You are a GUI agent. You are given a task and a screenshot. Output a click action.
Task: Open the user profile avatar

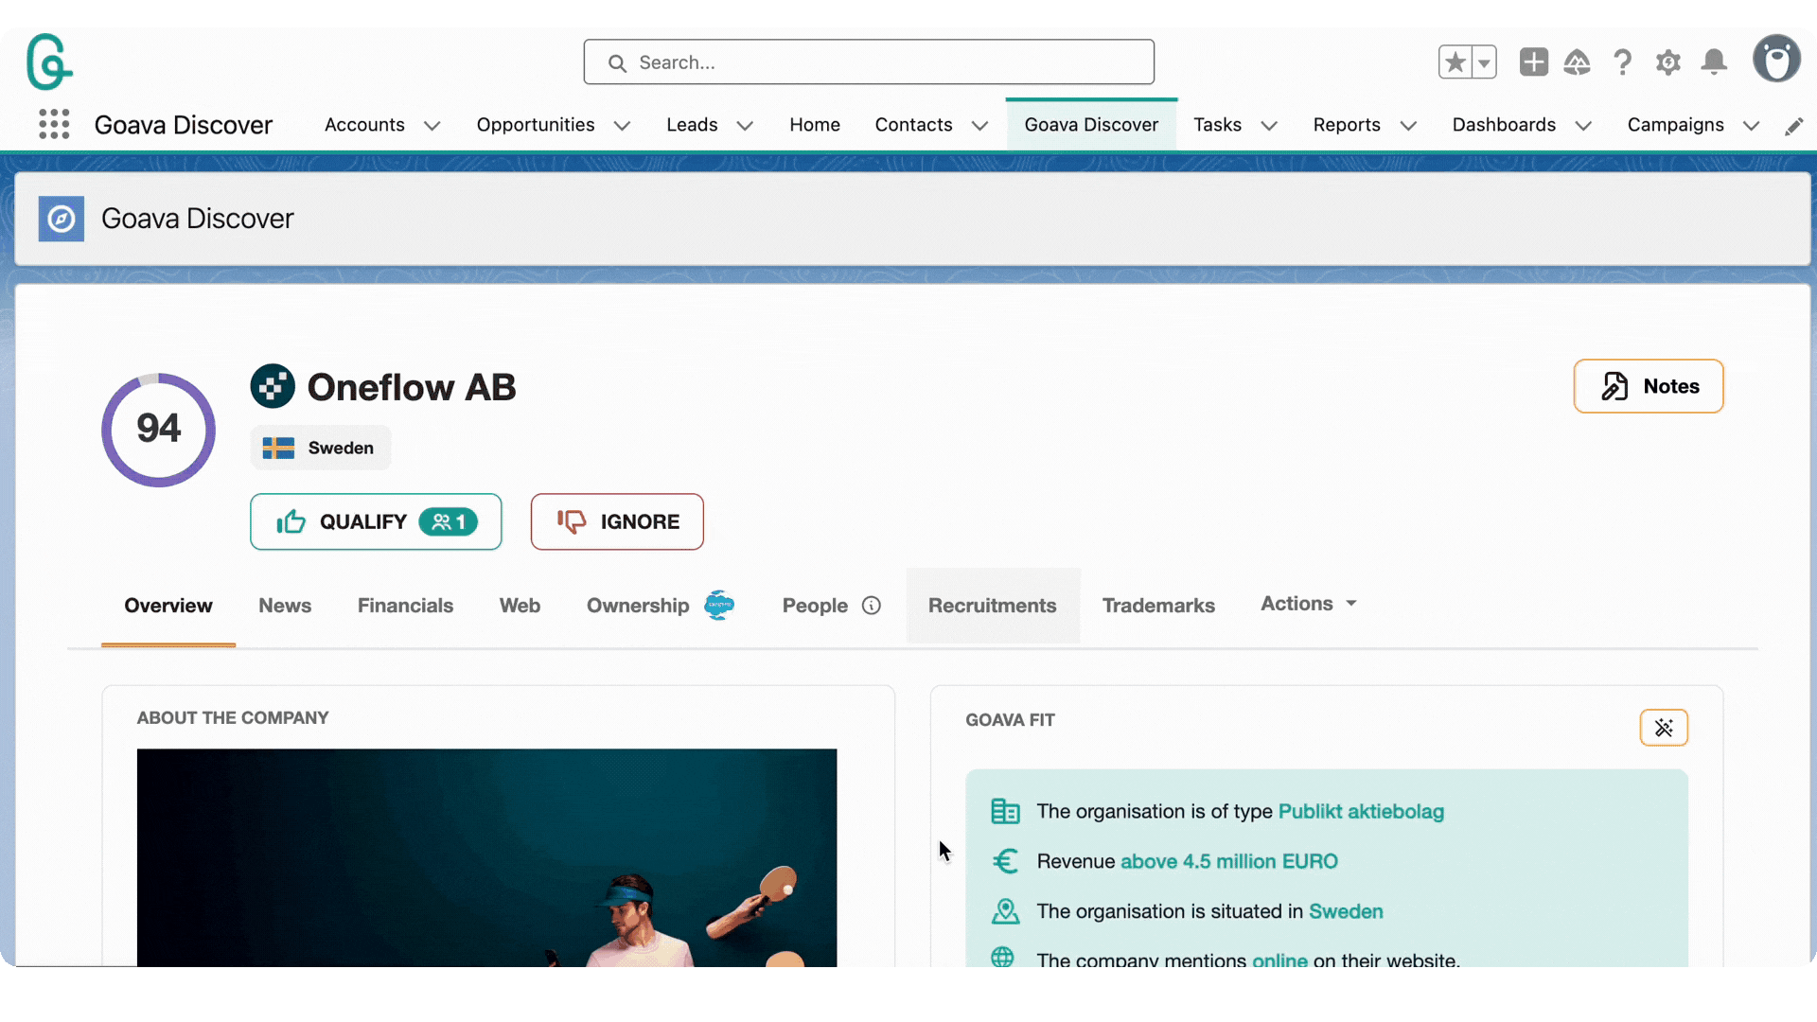coord(1776,60)
